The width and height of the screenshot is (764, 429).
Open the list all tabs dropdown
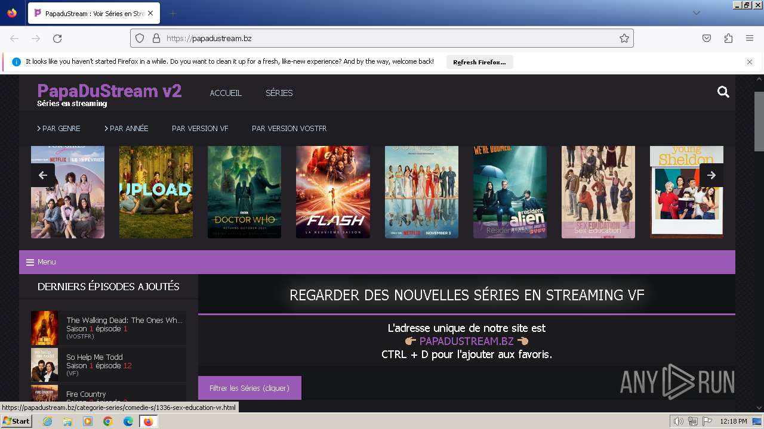(x=696, y=13)
